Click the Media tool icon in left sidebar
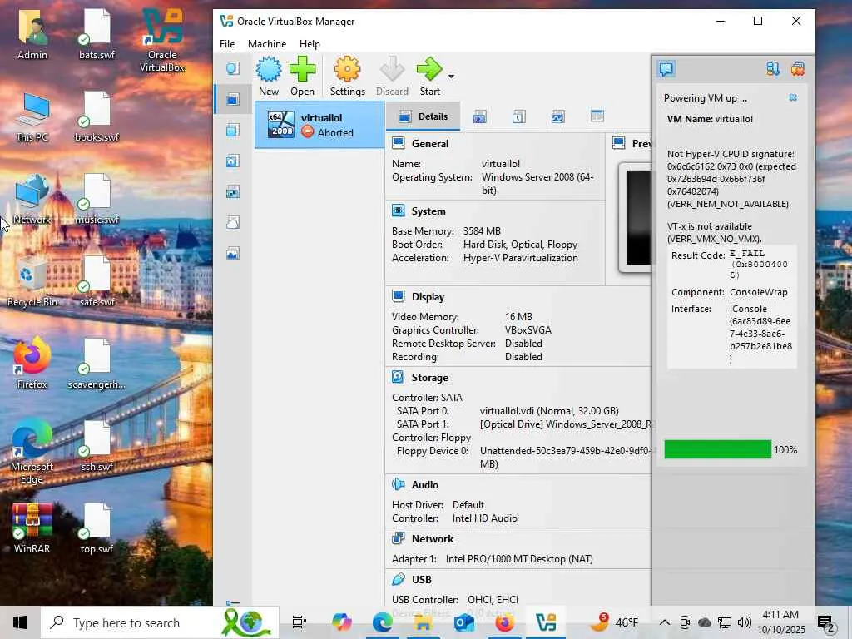The height and width of the screenshot is (639, 852). pyautogui.click(x=233, y=161)
